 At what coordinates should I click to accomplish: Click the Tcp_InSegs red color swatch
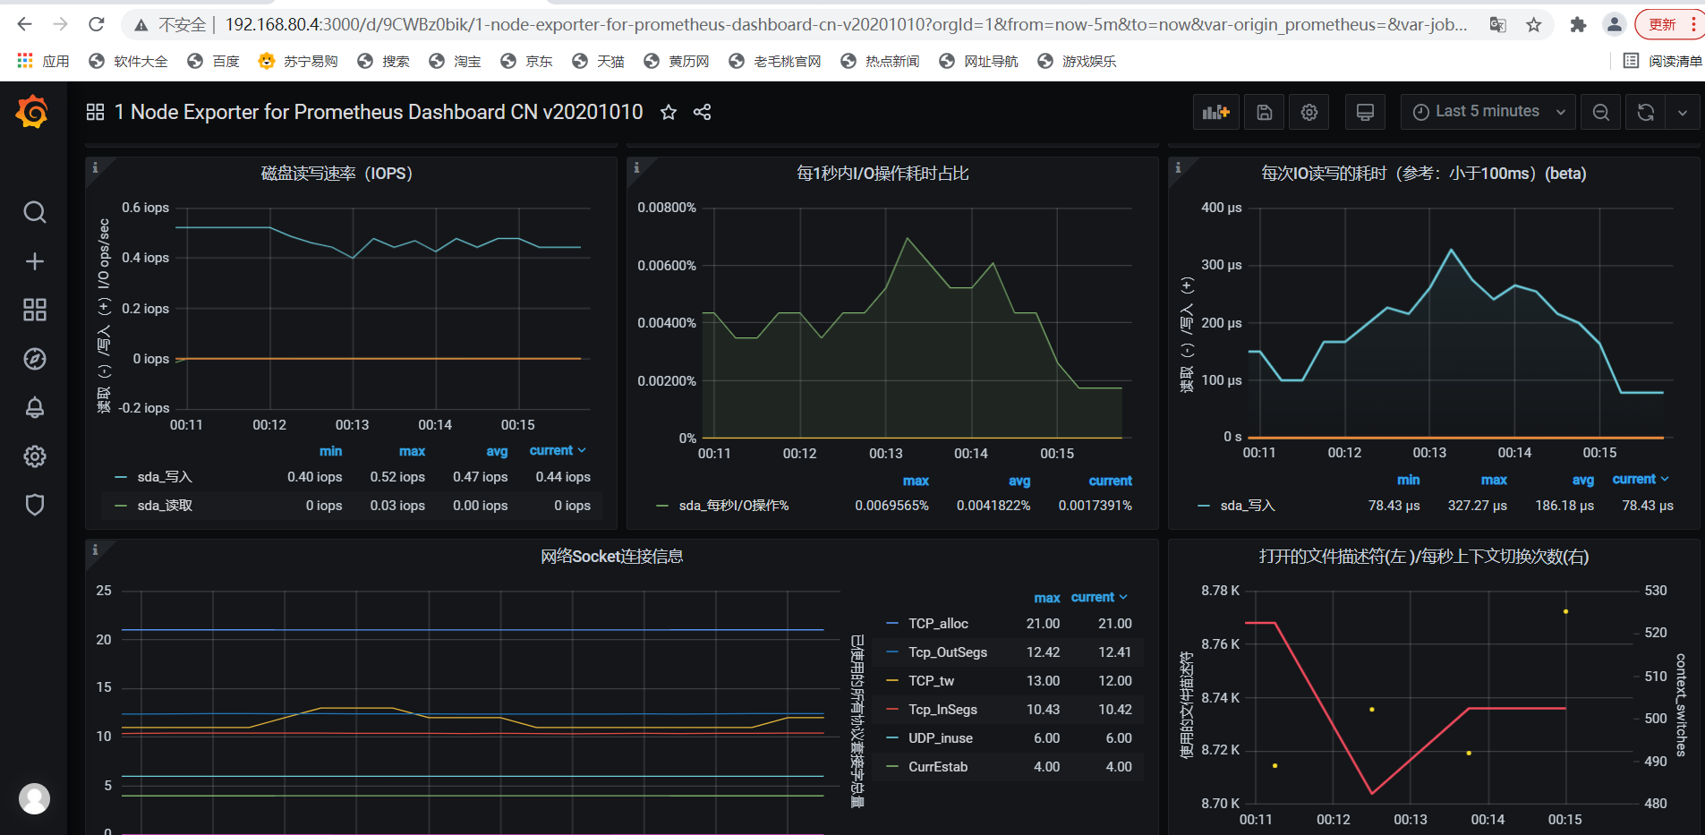click(x=894, y=709)
